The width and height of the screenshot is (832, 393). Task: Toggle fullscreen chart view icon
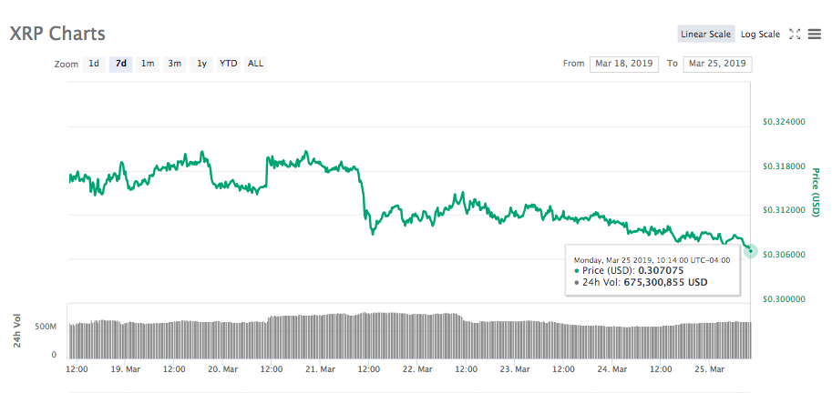[795, 35]
